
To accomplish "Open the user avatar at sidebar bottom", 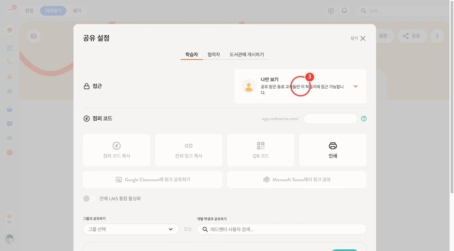I will (10, 239).
